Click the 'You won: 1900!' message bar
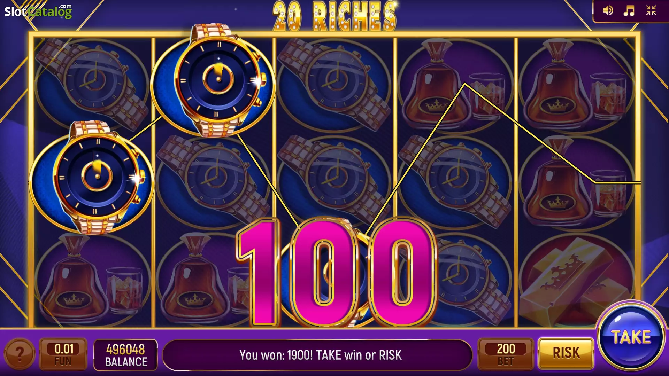Image resolution: width=669 pixels, height=376 pixels. pos(317,355)
